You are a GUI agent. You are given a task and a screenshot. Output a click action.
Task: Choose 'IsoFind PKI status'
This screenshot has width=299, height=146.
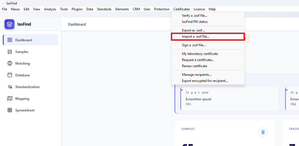tap(208, 22)
